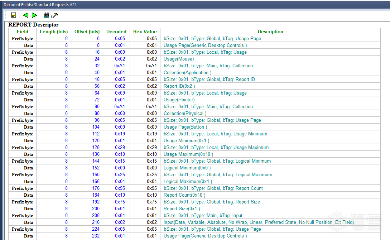
Task: Click the Report ID(0x2 ) row
Action: point(179,86)
